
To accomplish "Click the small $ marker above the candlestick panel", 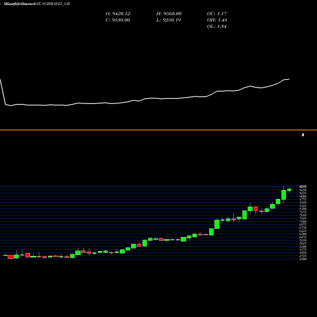I will pos(303,135).
